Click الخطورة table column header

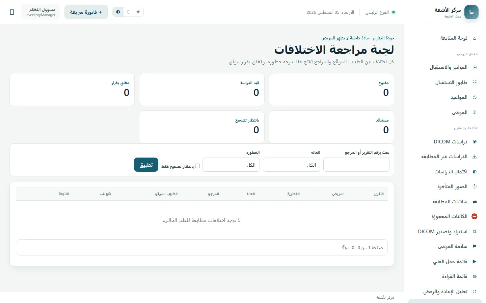tap(294, 194)
